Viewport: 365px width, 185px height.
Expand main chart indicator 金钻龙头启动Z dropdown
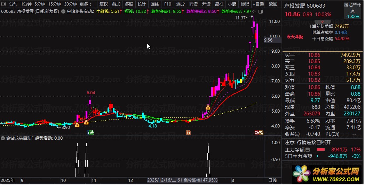coord(63,11)
